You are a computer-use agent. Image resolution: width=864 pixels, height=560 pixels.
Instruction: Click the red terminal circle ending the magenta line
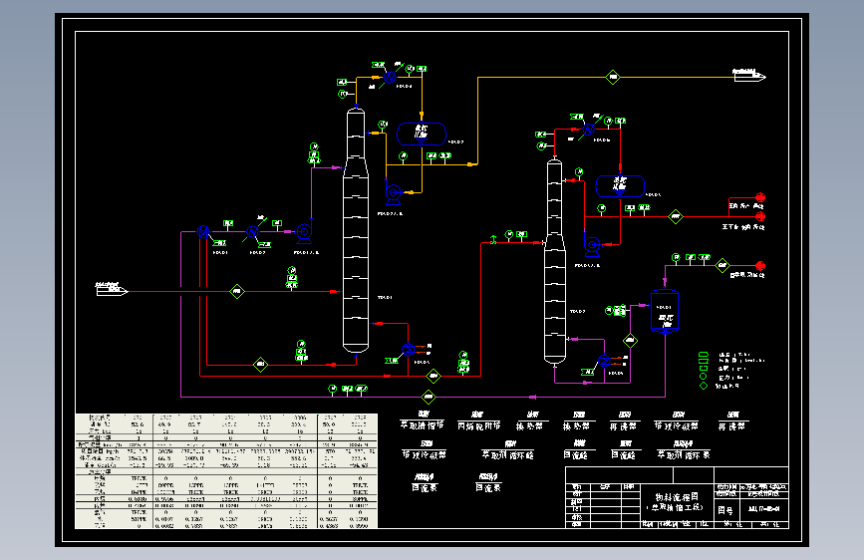(760, 266)
